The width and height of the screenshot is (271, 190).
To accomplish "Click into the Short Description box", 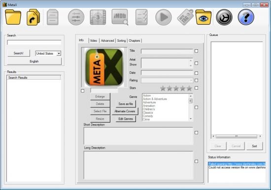I will tap(138, 136).
